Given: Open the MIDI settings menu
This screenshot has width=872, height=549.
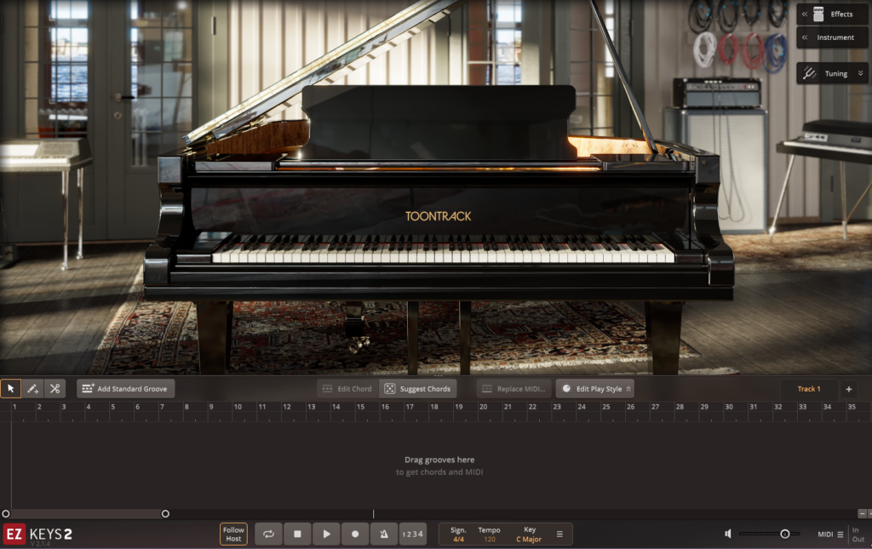Looking at the screenshot, I should pyautogui.click(x=830, y=535).
